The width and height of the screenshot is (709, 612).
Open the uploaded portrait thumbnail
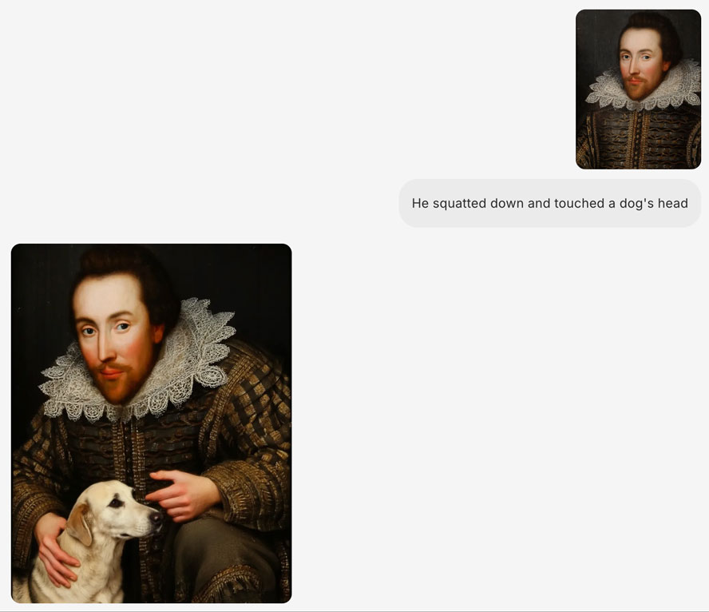pos(638,89)
